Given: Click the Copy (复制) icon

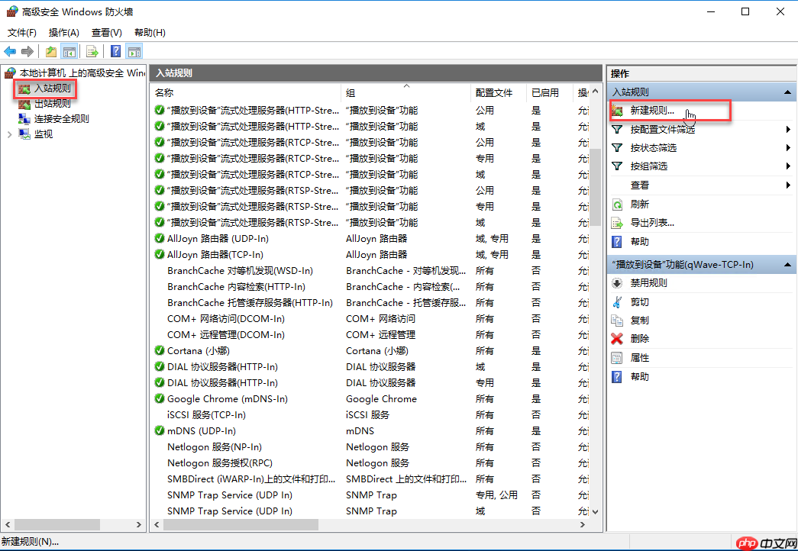Looking at the screenshot, I should coord(617,320).
